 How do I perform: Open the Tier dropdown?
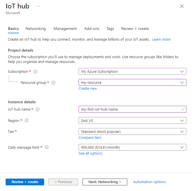132,131
